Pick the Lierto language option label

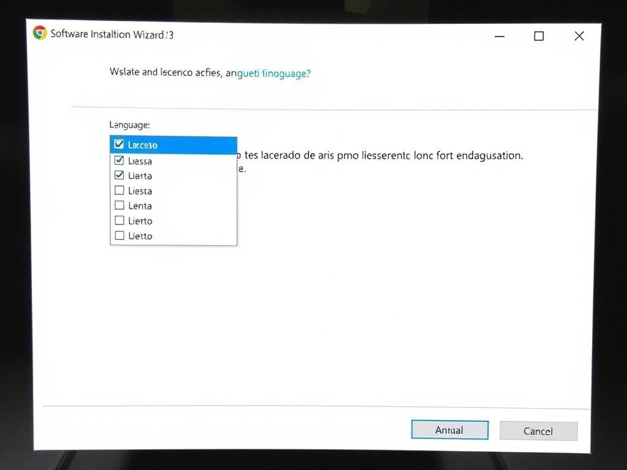coord(140,221)
